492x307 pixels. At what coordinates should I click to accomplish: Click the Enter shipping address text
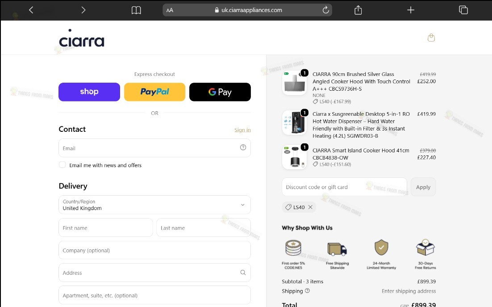pos(409,291)
